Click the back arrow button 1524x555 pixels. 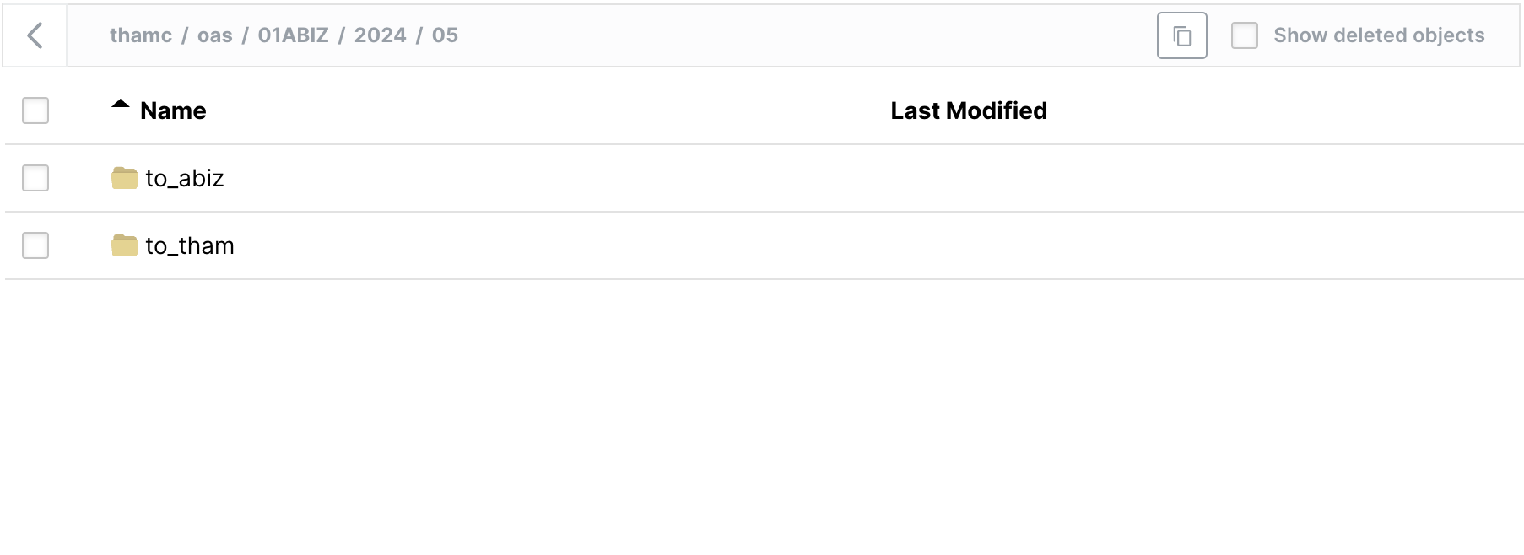point(35,35)
